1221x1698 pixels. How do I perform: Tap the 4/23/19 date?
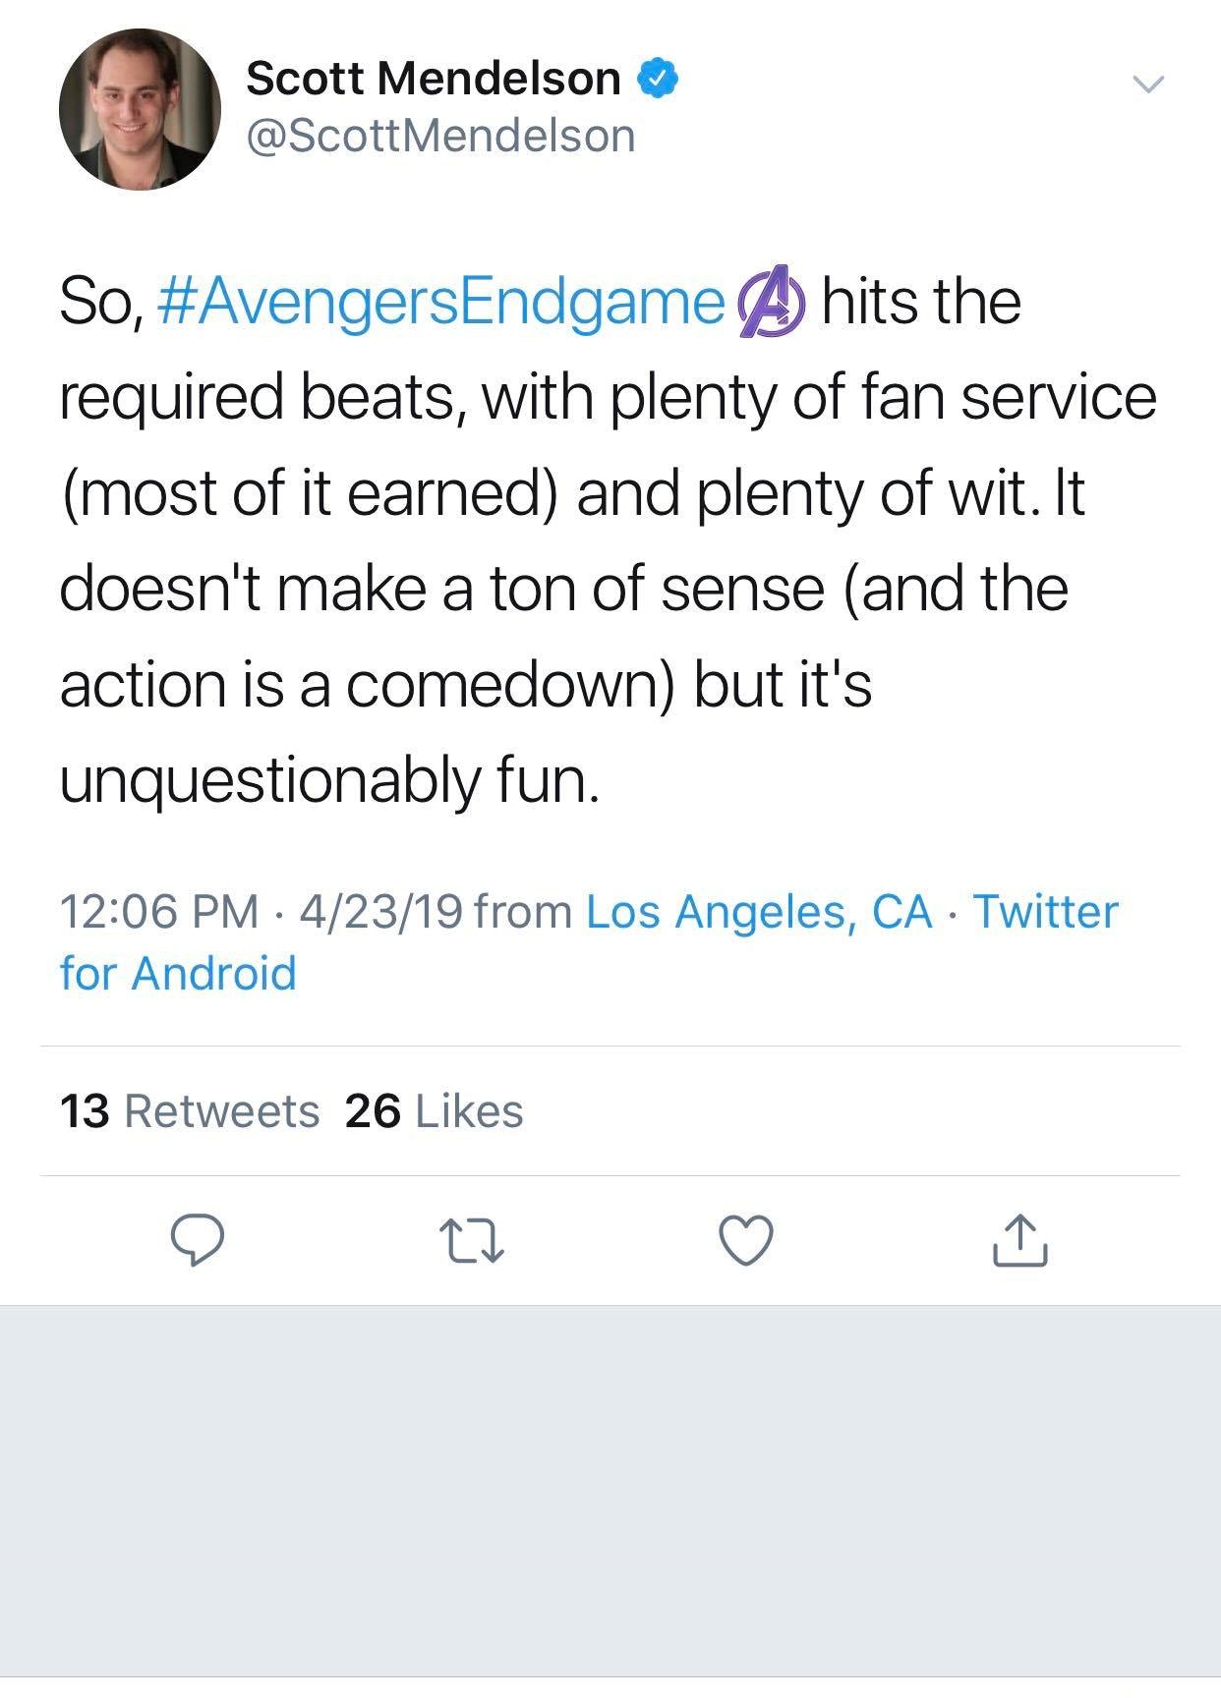[x=381, y=911]
